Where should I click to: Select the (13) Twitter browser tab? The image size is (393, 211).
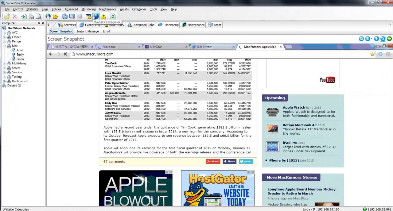pyautogui.click(x=213, y=47)
